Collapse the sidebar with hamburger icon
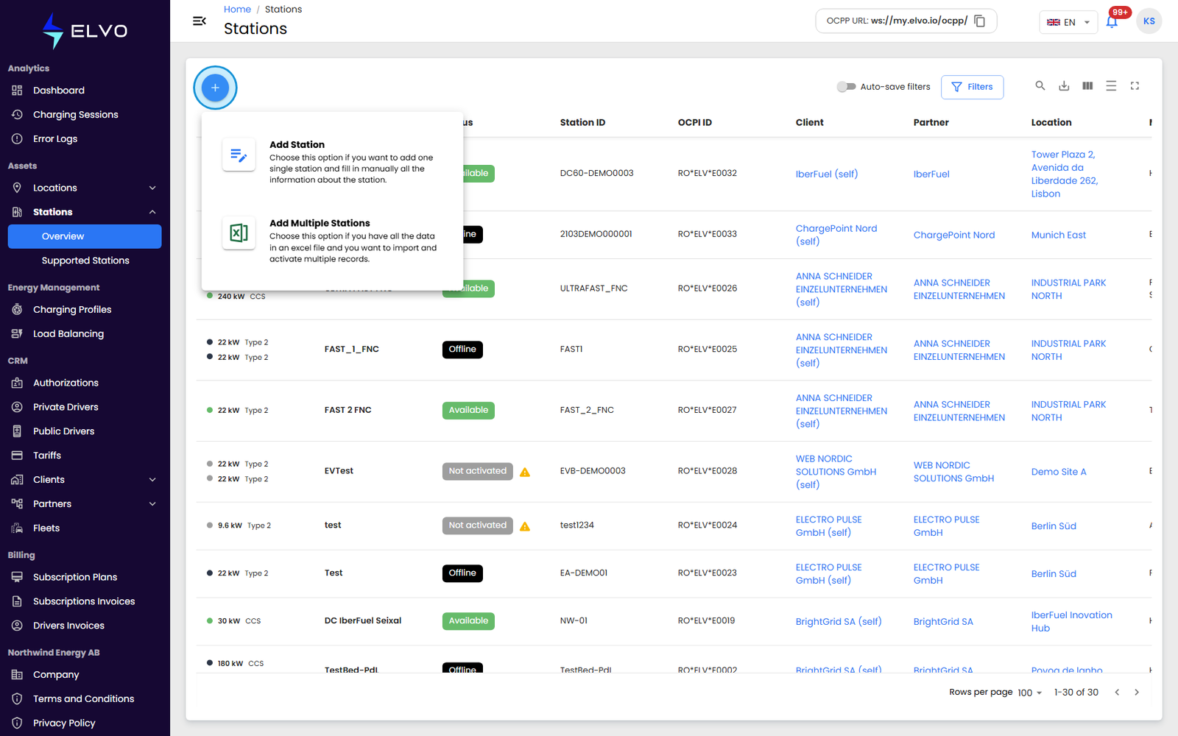 point(199,21)
